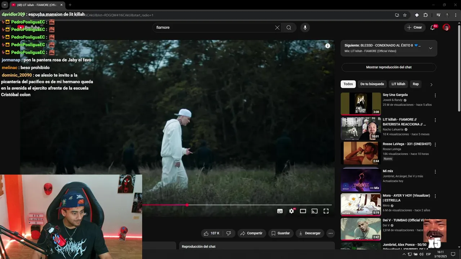
Task: Cast video to a TV
Action: pos(314,211)
